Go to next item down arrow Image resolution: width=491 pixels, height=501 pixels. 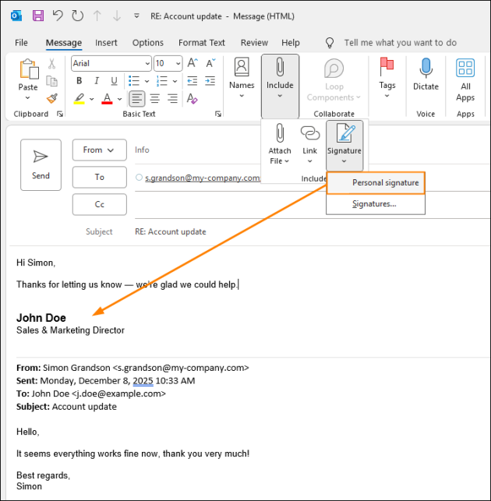tap(117, 16)
